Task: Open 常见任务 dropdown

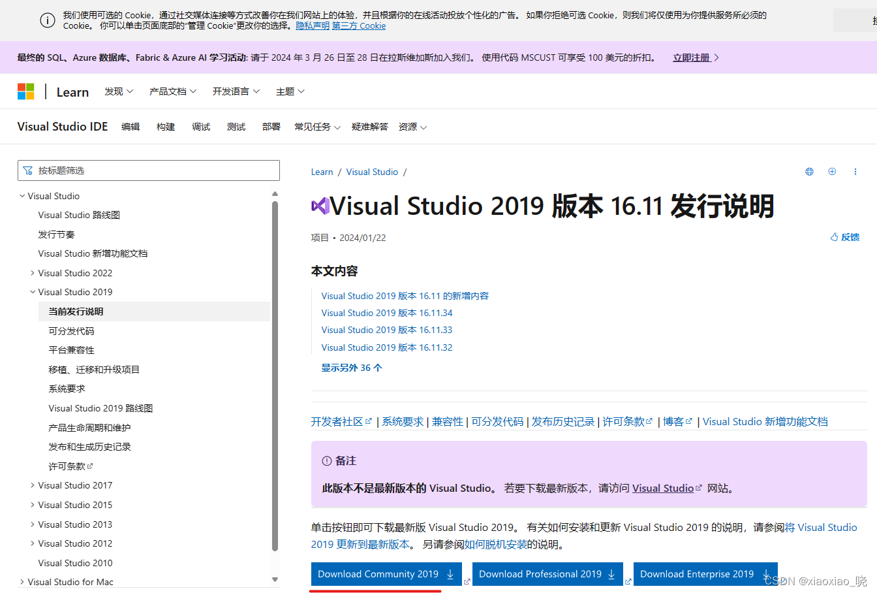Action: click(317, 127)
